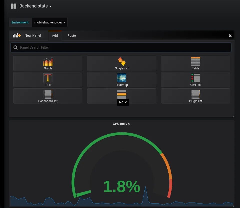Click the dashboard grid icon beside Backend stats
Screen dimensions: 240x208
[14, 6]
